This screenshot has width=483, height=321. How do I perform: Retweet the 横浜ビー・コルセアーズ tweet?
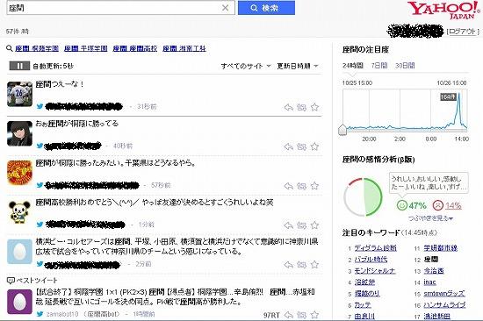(x=301, y=265)
